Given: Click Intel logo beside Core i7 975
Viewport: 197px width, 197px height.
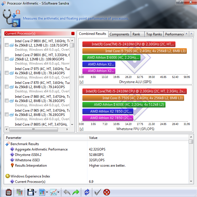Looking at the screenshot, I should coord(12,73).
